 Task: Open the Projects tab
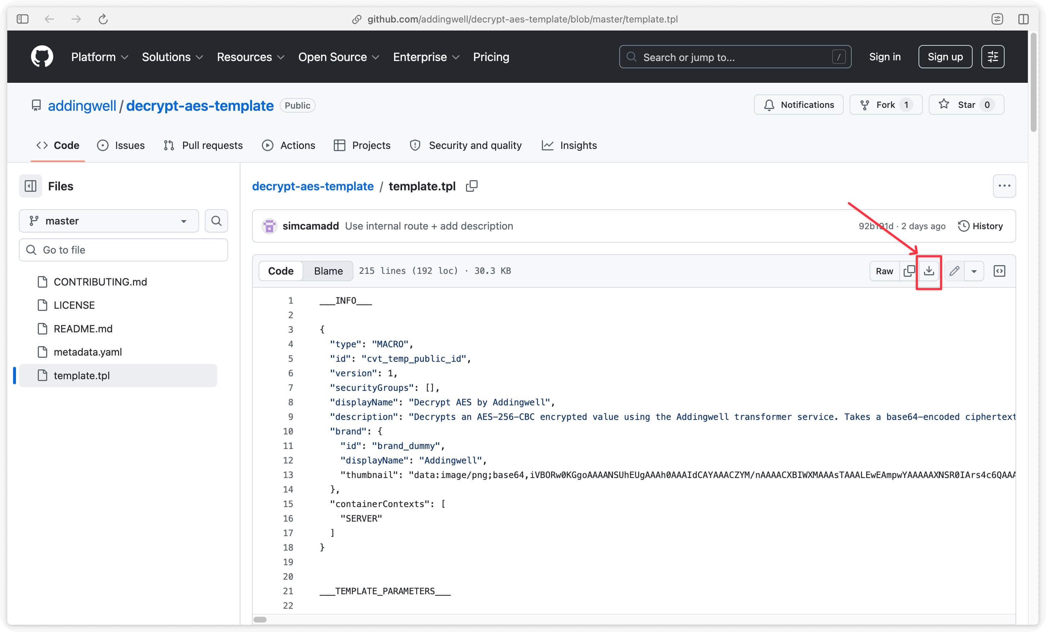click(x=362, y=145)
